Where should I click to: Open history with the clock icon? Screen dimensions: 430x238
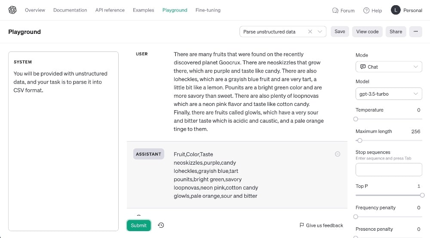(161, 225)
